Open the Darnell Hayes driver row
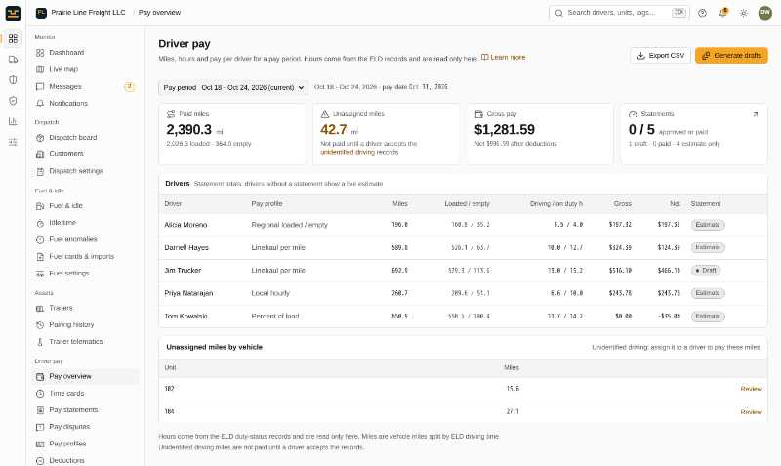Image resolution: width=781 pixels, height=466 pixels. (x=463, y=248)
